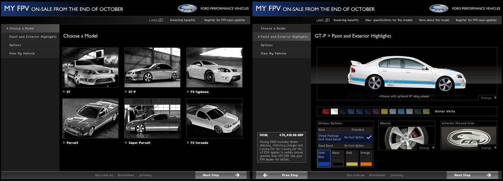This screenshot has width=503, height=181.
Task: Click the Wheels preview image
Action: pyautogui.click(x=406, y=138)
